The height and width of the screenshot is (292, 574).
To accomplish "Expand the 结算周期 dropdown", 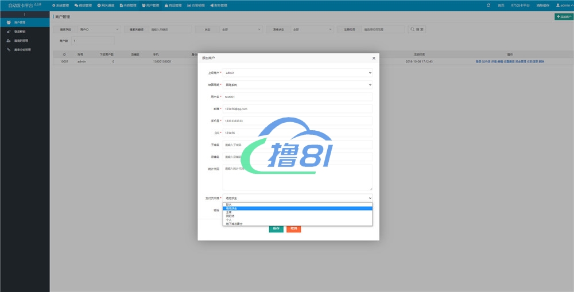I will (x=297, y=85).
